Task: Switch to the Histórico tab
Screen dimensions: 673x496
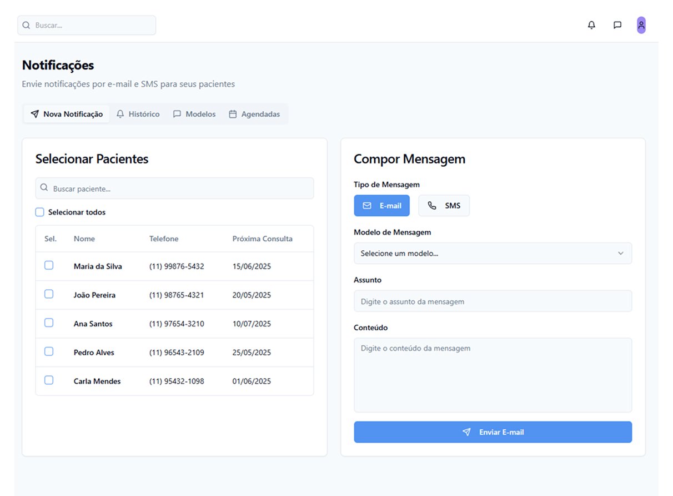Action: click(138, 114)
